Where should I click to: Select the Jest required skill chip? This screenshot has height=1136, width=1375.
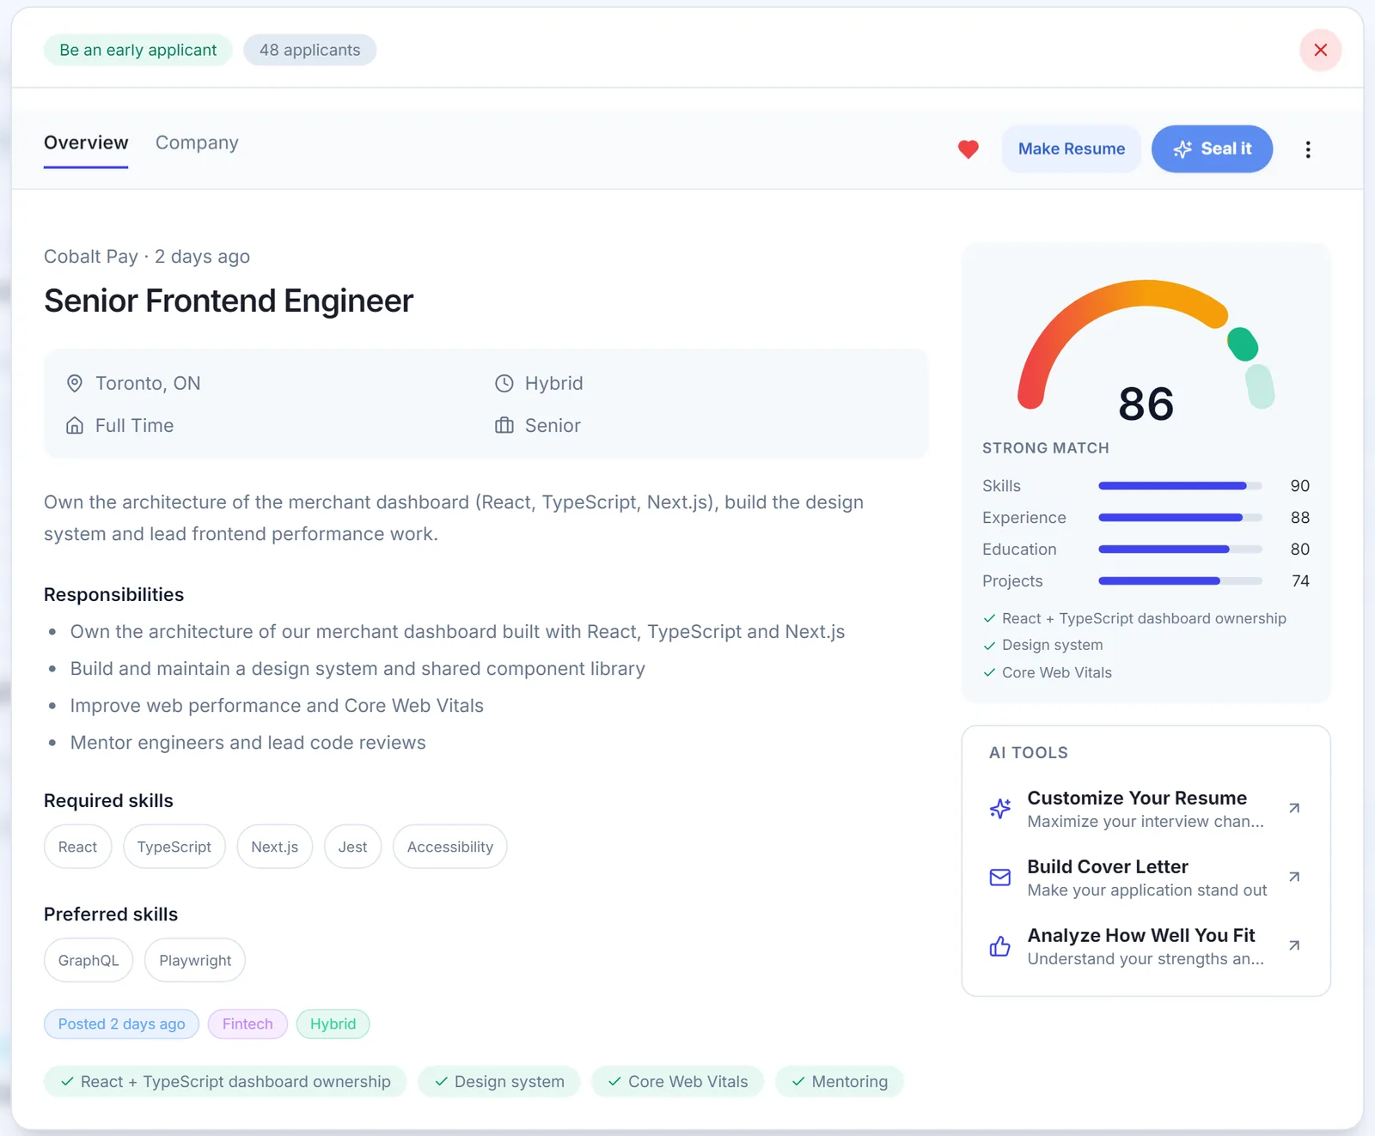[352, 847]
